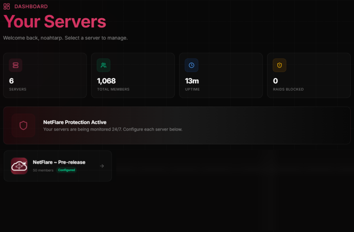Open the NetFlare ~ Pre-release server card
This screenshot has height=232, width=354.
click(x=58, y=166)
